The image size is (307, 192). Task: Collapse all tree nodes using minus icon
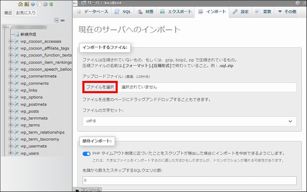pyautogui.click(x=57, y=20)
